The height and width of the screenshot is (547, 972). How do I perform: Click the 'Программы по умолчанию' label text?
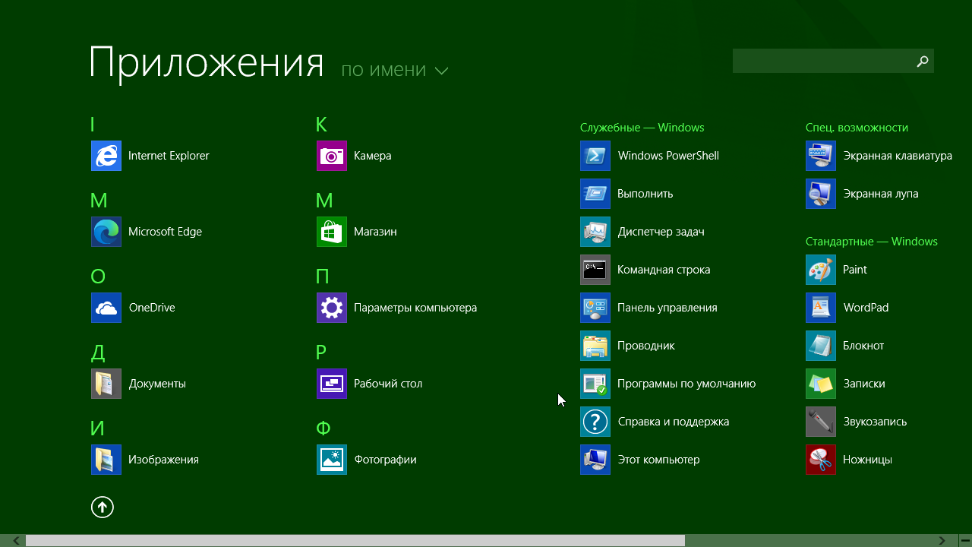tap(686, 384)
